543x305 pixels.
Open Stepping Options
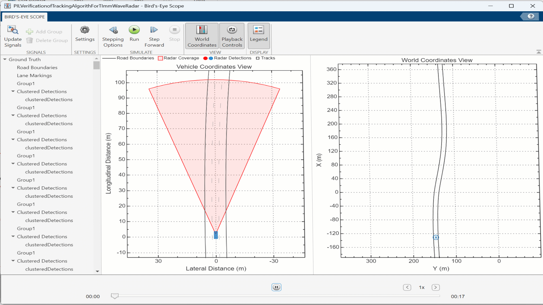[x=113, y=30]
